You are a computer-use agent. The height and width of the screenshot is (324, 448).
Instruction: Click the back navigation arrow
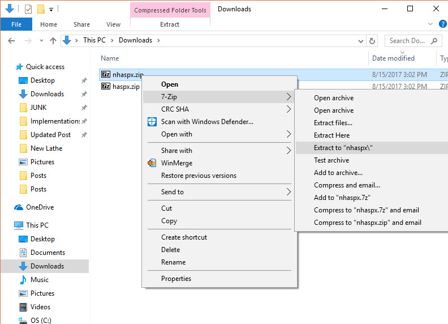(x=12, y=41)
